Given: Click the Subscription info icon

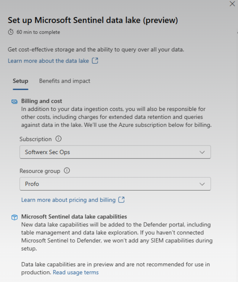Looking at the screenshot, I should tap(58, 139).
